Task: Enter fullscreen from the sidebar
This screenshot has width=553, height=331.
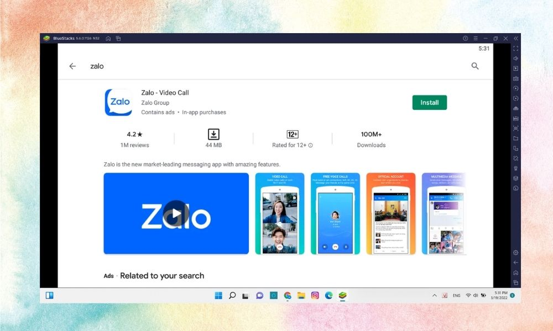Action: pos(515,49)
